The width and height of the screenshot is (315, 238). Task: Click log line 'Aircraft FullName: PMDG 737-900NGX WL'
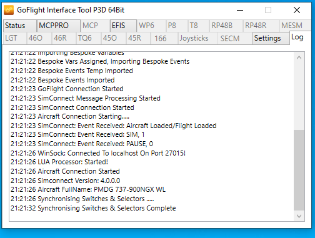pyautogui.click(x=88, y=190)
